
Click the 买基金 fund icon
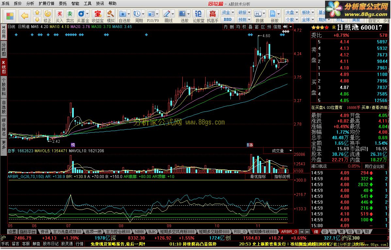tap(81, 14)
